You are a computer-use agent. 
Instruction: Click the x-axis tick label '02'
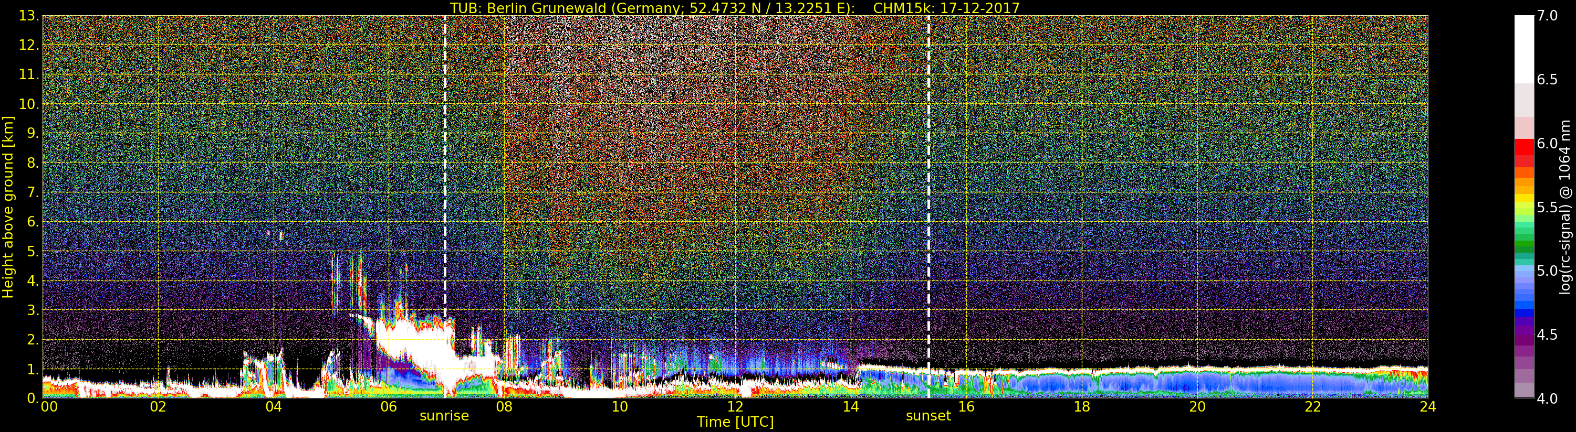[x=158, y=406]
